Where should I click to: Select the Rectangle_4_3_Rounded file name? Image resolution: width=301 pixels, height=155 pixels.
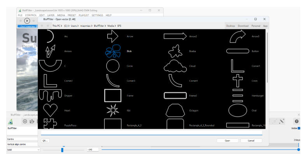[x=201, y=125]
